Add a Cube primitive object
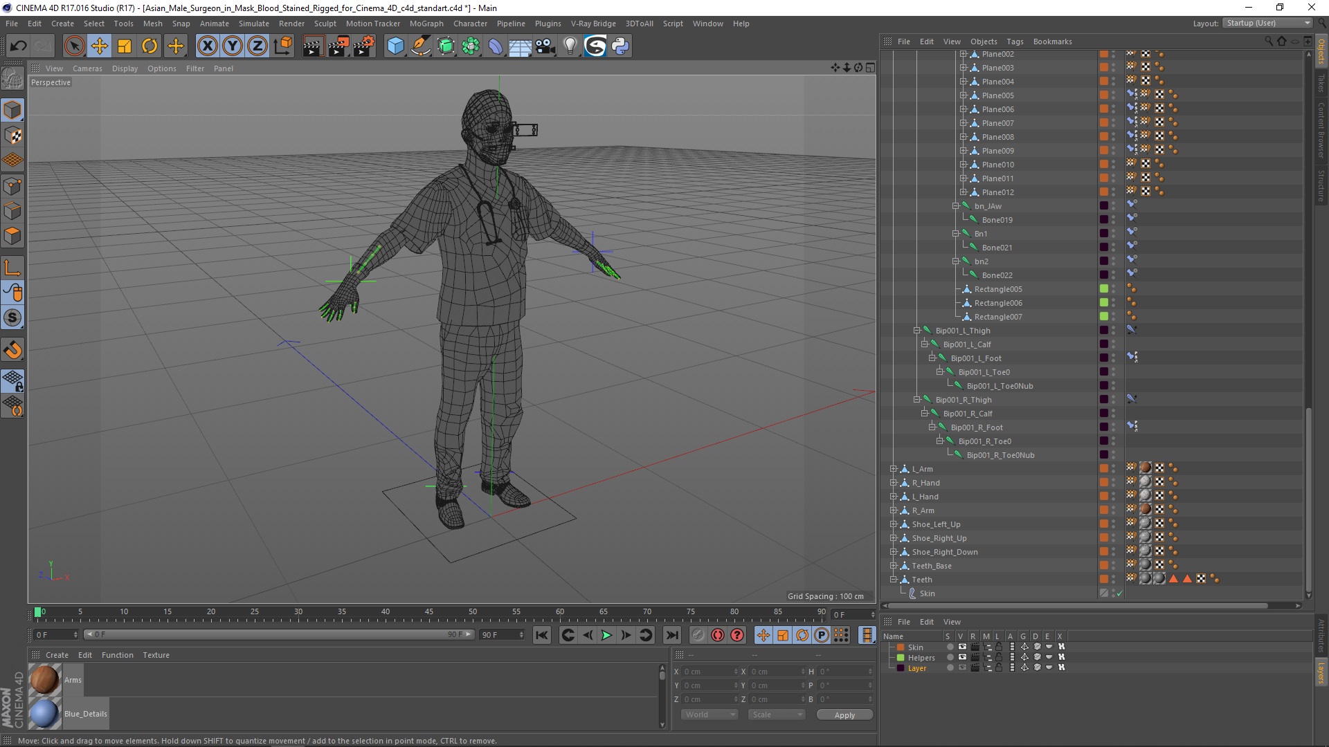Image resolution: width=1329 pixels, height=747 pixels. click(x=395, y=46)
